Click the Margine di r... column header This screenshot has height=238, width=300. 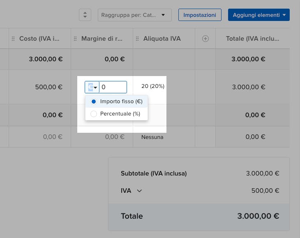(x=102, y=39)
